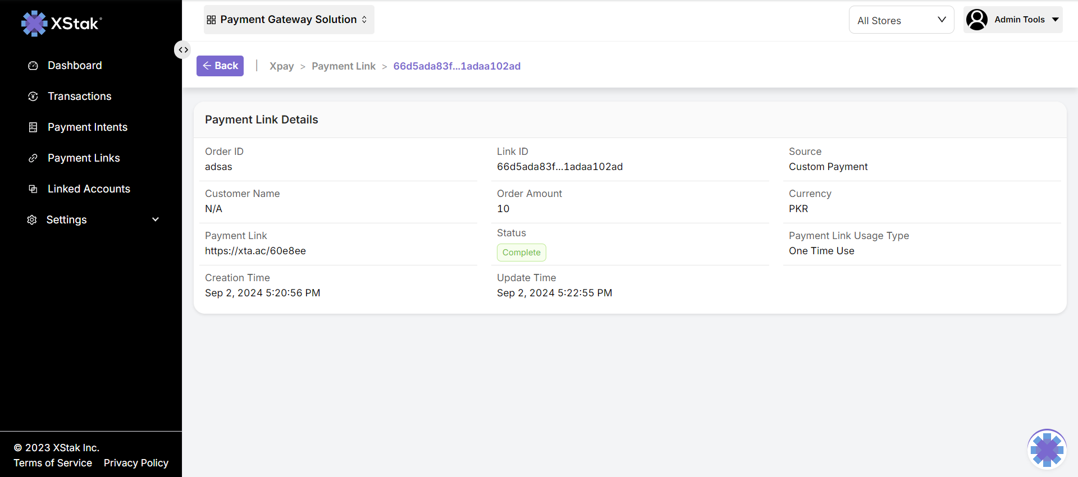Click the XStak logo in sidebar
Image resolution: width=1078 pixels, height=477 pixels.
click(x=62, y=23)
